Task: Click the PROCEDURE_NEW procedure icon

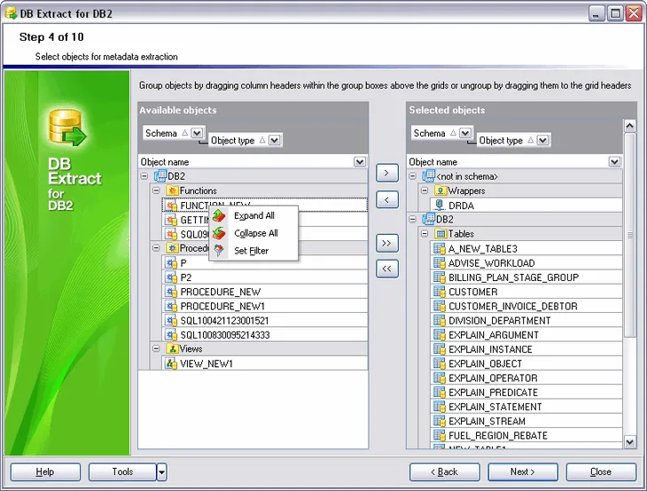Action: (170, 292)
